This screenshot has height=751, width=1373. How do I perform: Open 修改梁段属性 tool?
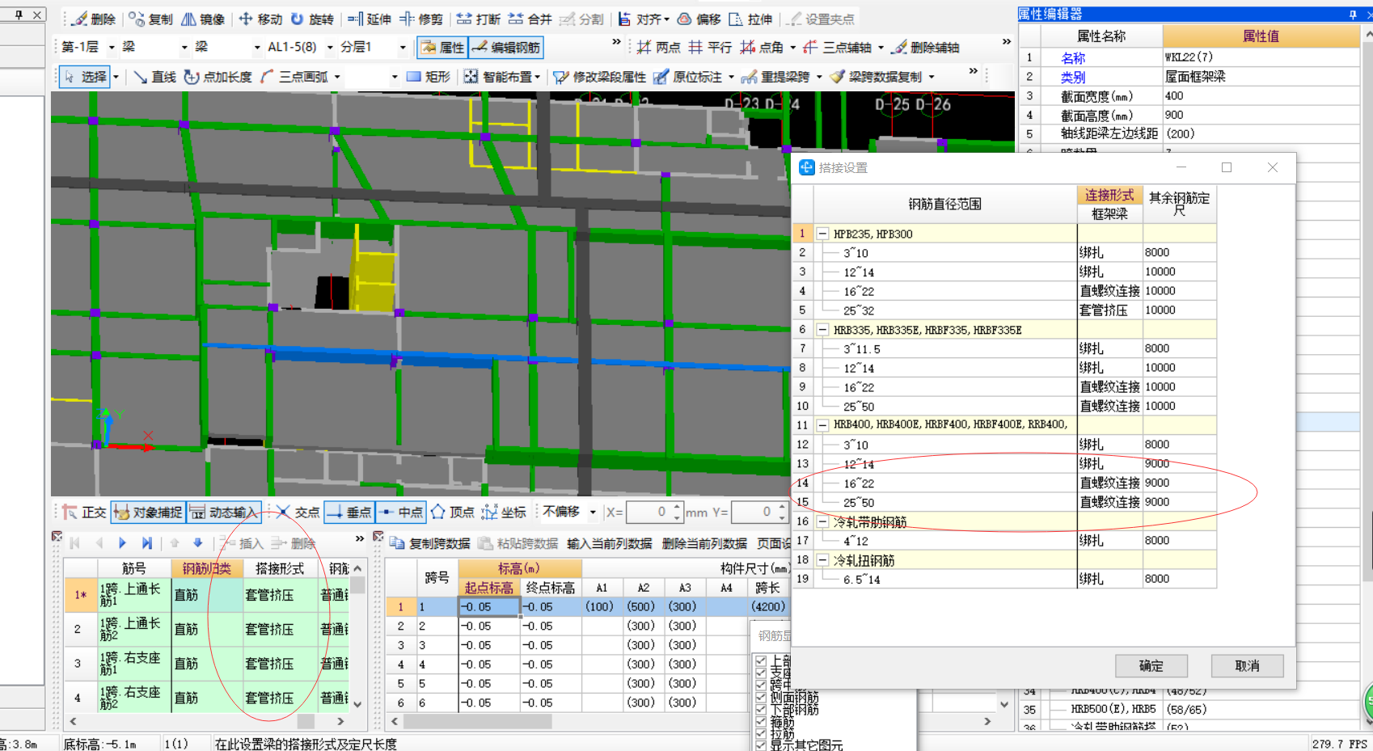[600, 77]
